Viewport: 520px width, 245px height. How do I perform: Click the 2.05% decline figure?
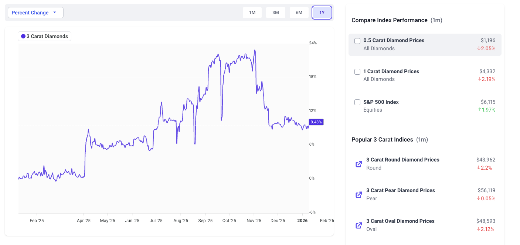point(486,48)
